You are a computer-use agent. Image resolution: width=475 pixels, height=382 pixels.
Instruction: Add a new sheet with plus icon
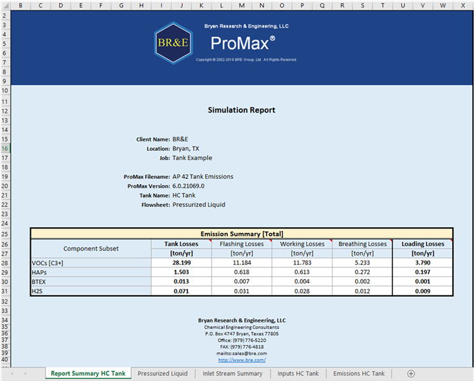tap(411, 373)
